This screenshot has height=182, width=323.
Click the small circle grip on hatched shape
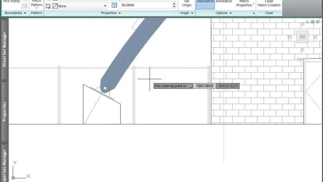click(x=105, y=88)
